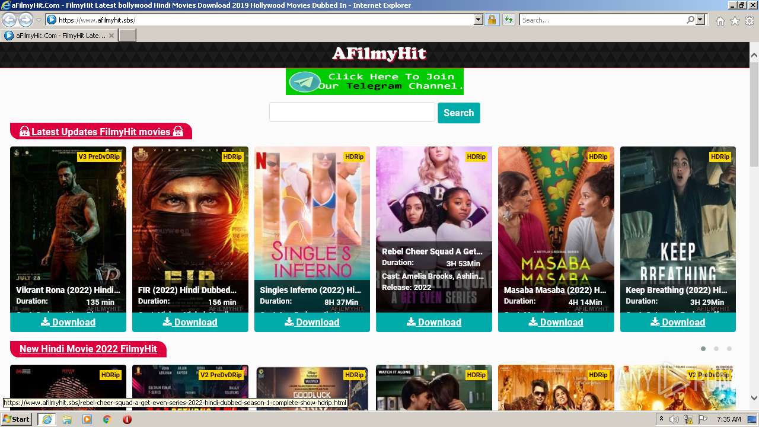The width and height of the screenshot is (759, 427).
Task: Download Vikrant Rona (2022)
Action: 68,322
